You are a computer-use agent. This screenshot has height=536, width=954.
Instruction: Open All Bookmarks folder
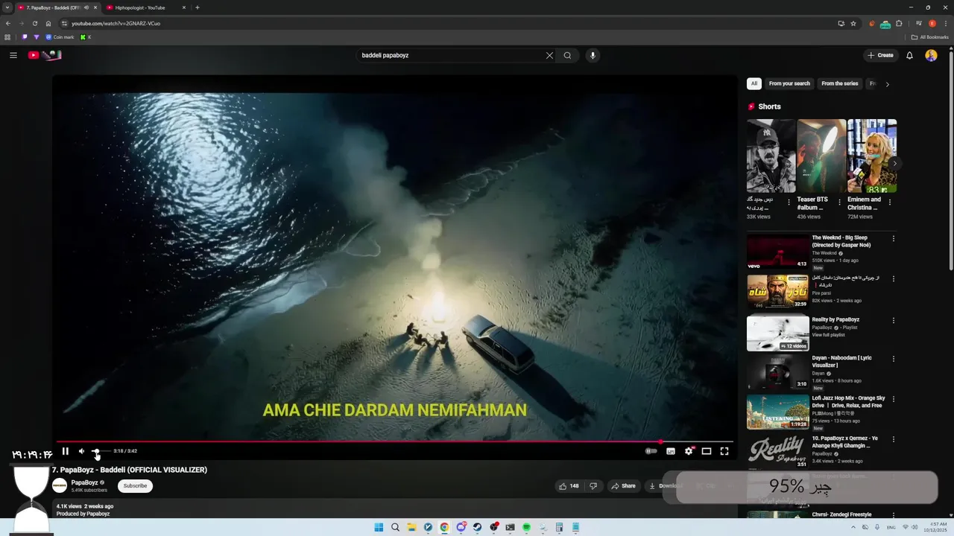coord(929,37)
